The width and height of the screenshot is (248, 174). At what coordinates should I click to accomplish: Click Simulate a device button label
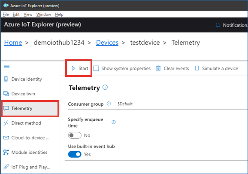(220, 68)
